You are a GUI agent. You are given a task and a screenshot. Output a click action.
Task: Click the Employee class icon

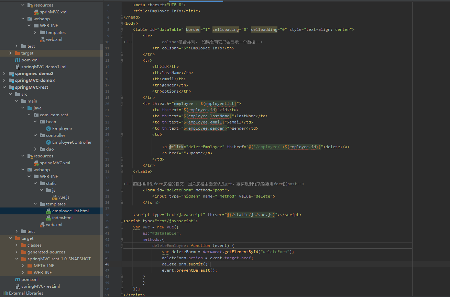pyautogui.click(x=48, y=129)
